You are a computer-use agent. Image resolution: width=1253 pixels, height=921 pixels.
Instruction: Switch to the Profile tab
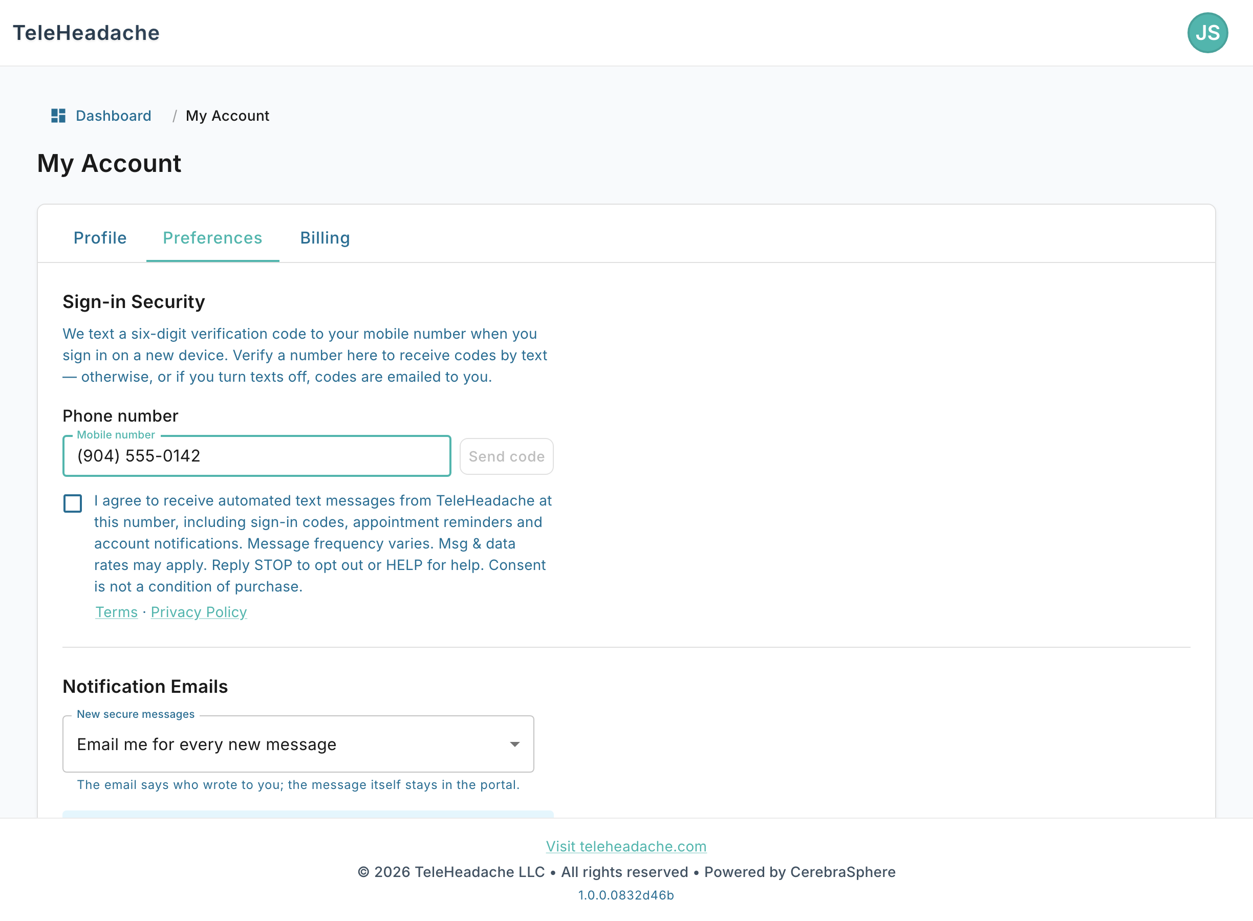[100, 237]
